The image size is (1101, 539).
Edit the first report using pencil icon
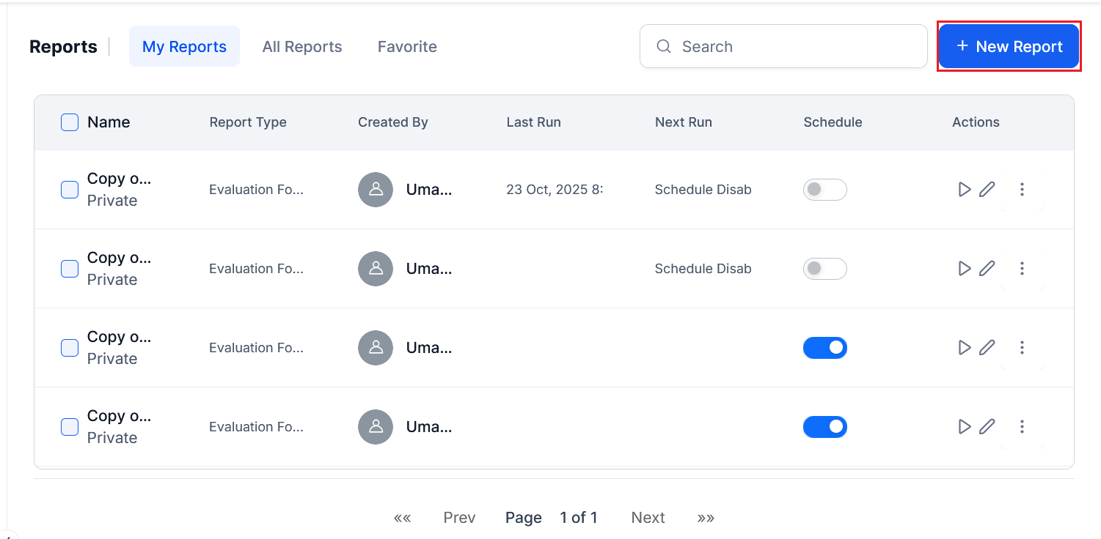[987, 190]
